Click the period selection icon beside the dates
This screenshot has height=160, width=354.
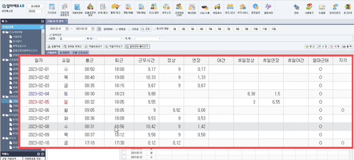coord(99,29)
